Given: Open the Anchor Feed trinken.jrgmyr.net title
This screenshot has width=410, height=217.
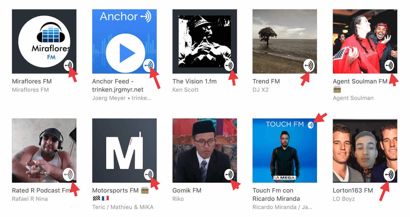Looking at the screenshot, I should [x=118, y=86].
